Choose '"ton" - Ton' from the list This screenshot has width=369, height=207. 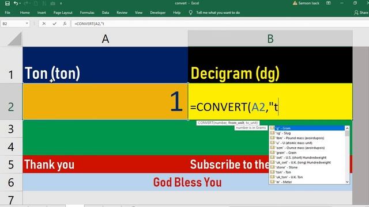click(x=307, y=172)
